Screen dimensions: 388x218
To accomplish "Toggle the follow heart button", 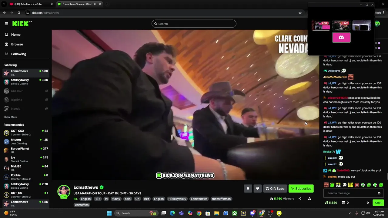I will tap(257, 189).
